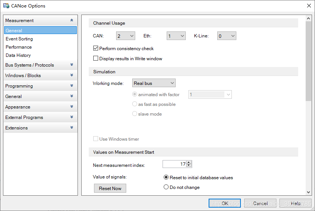Confirm with the OK button

225,203
